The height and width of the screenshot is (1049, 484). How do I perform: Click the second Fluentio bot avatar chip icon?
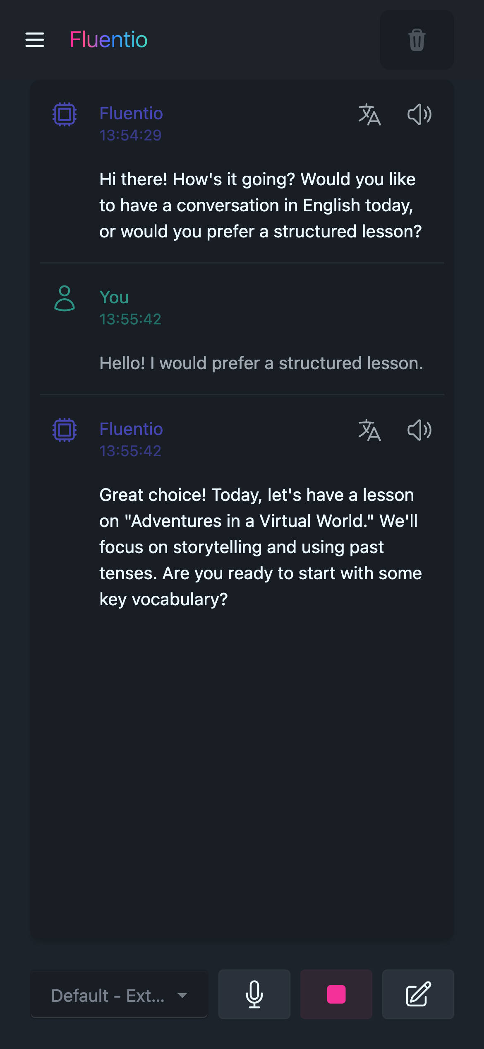pyautogui.click(x=65, y=430)
